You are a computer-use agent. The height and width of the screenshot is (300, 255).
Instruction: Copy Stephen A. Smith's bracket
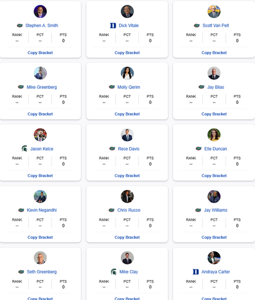coord(40,53)
